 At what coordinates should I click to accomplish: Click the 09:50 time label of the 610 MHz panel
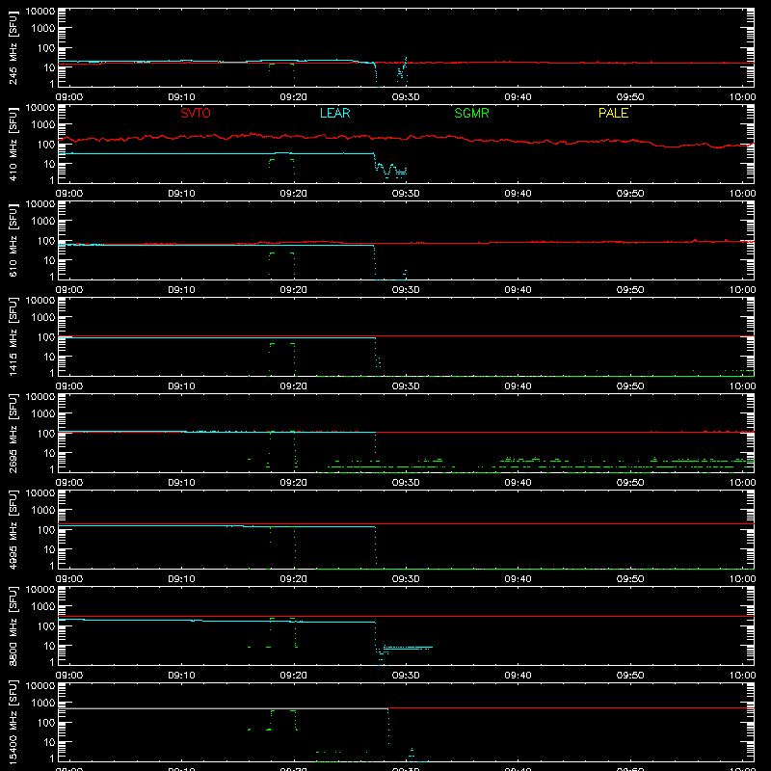[630, 290]
